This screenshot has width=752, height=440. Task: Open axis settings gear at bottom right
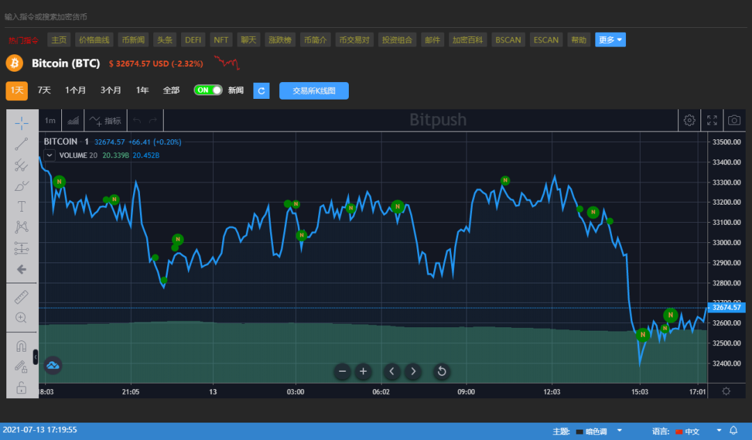point(726,391)
